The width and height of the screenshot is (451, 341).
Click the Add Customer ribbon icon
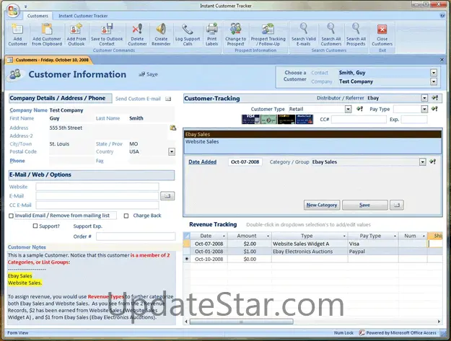coord(17,30)
